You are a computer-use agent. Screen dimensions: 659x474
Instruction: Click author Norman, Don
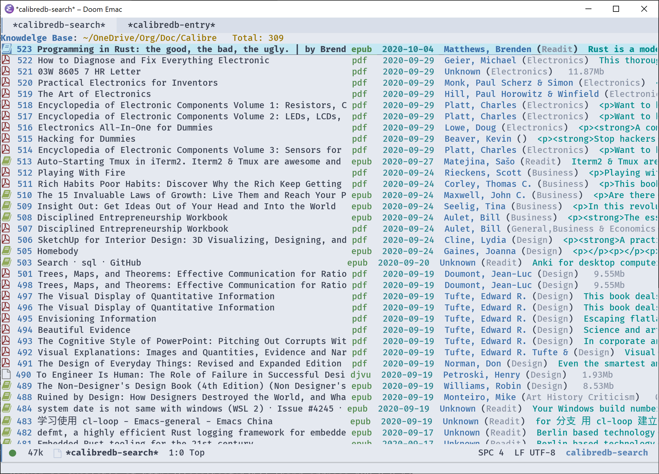[x=472, y=363]
